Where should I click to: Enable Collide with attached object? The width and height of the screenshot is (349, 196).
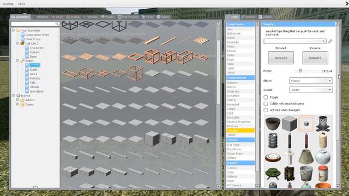pyautogui.click(x=266, y=104)
